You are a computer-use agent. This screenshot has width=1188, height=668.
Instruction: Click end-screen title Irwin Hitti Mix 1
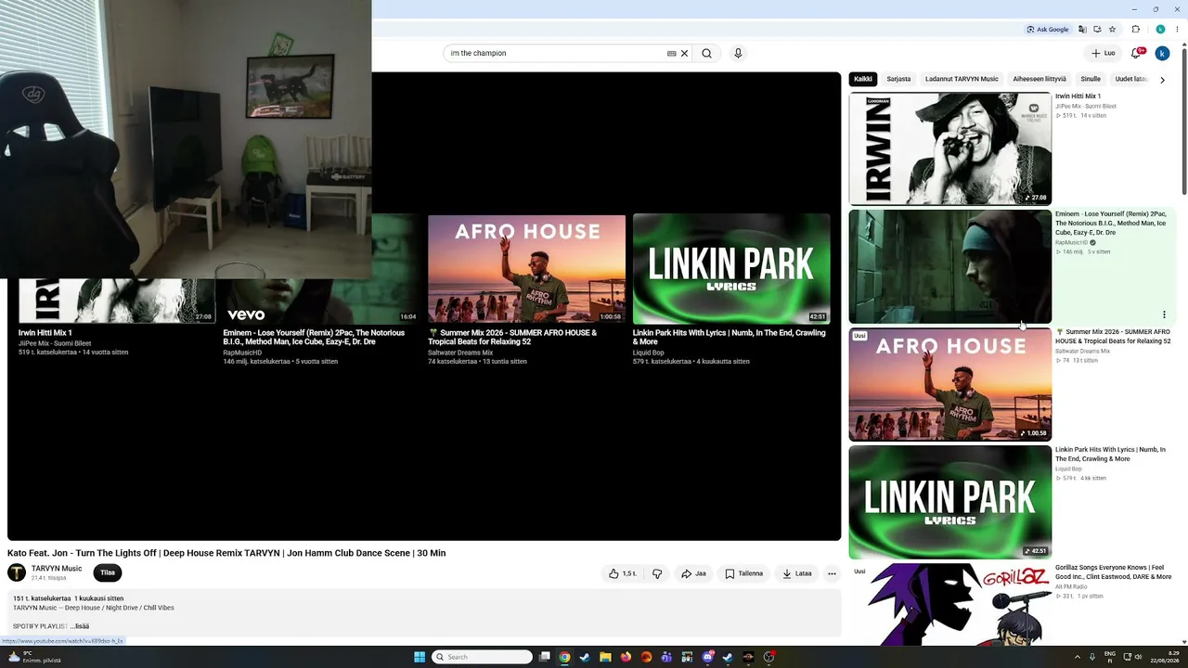click(45, 333)
